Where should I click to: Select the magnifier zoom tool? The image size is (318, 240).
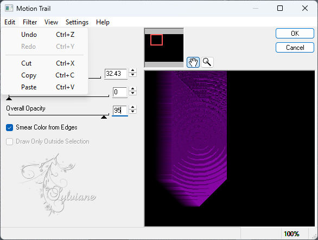[207, 62]
